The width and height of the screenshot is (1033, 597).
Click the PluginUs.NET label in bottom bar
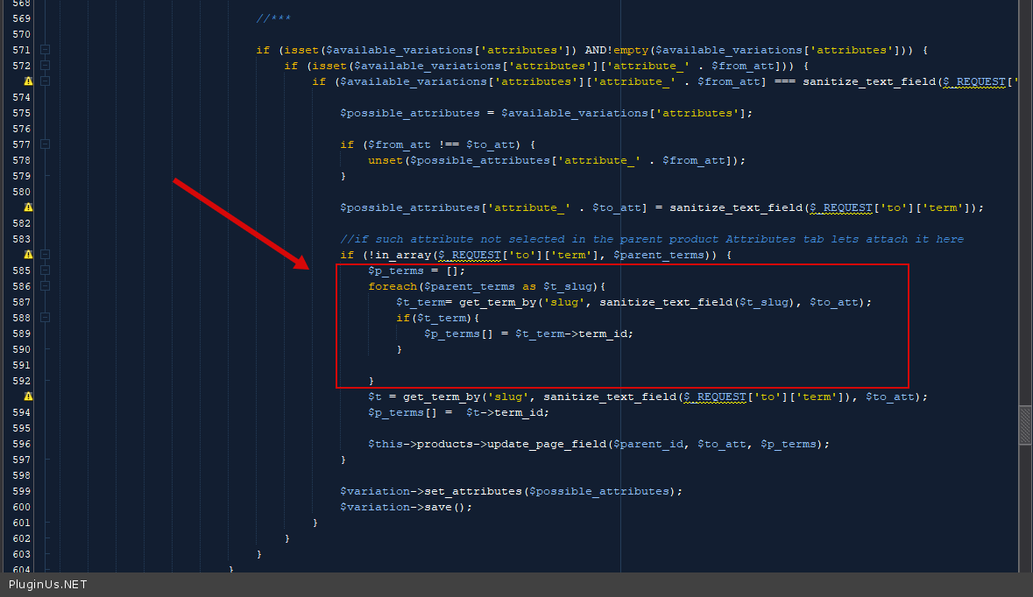[47, 585]
